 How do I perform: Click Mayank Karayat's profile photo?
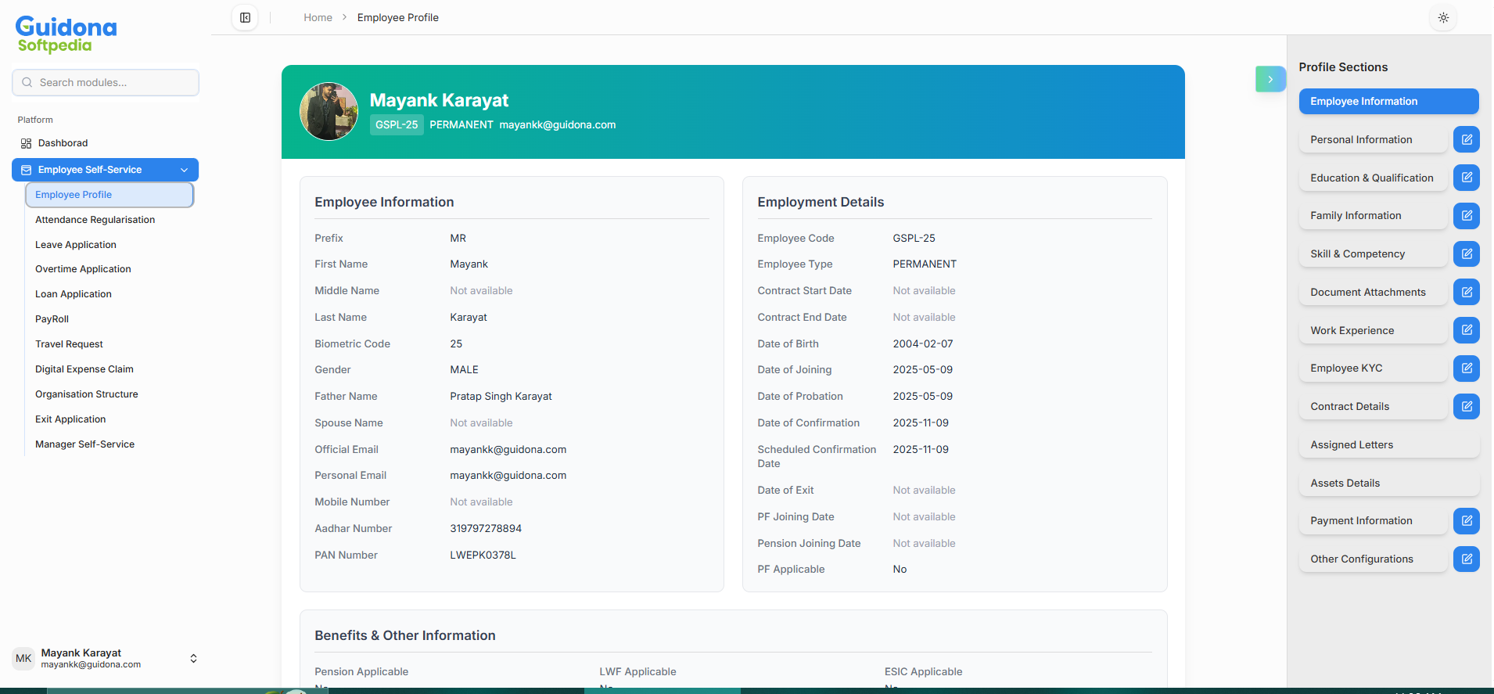(329, 112)
